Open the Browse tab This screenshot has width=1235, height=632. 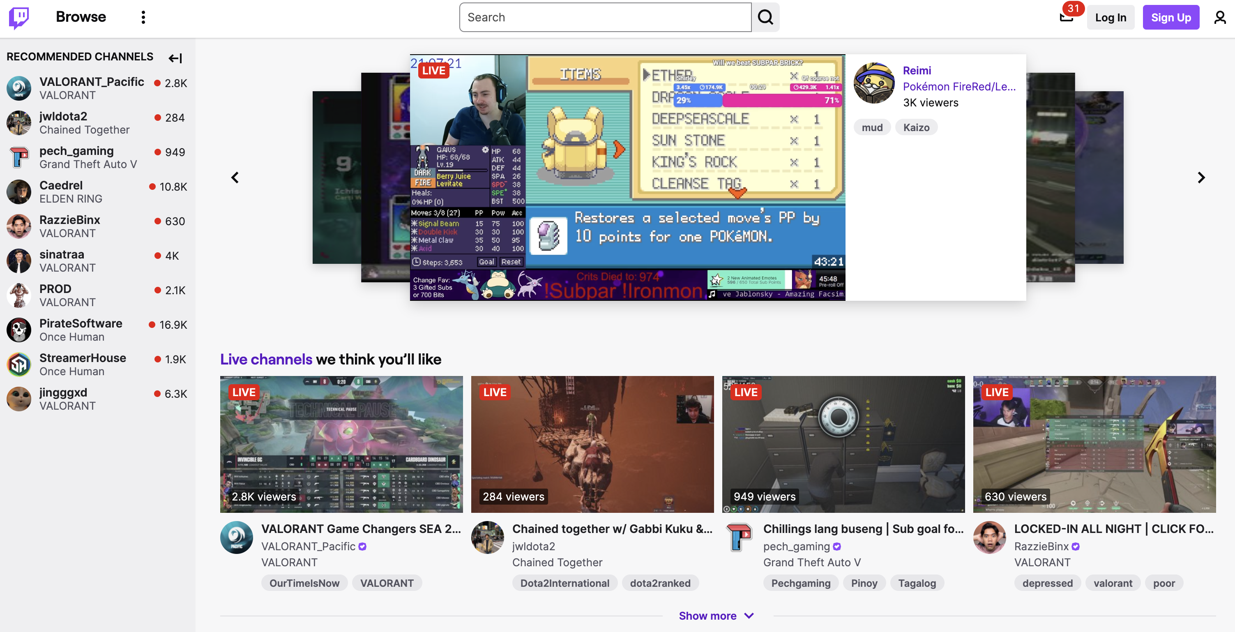pyautogui.click(x=81, y=17)
